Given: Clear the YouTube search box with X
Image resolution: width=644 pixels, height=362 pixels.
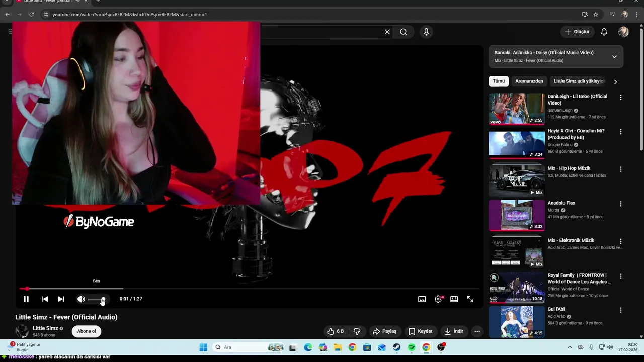Looking at the screenshot, I should coord(387,32).
